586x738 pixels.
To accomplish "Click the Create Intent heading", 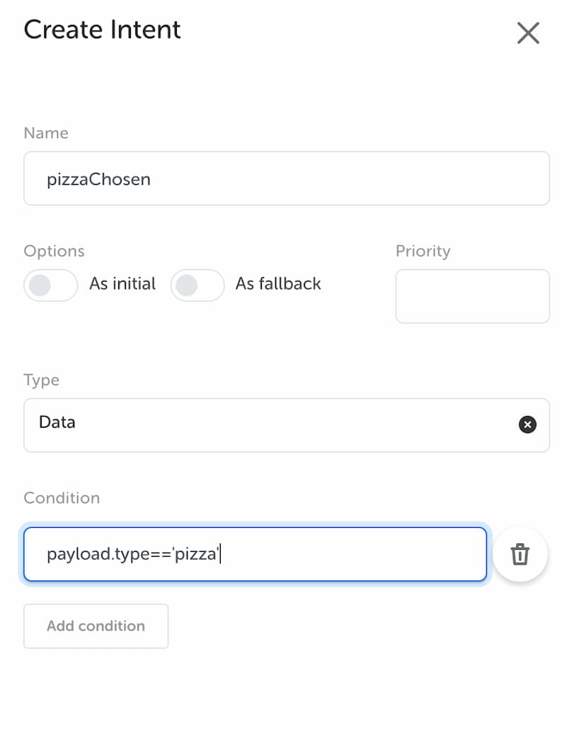I will pos(102,30).
